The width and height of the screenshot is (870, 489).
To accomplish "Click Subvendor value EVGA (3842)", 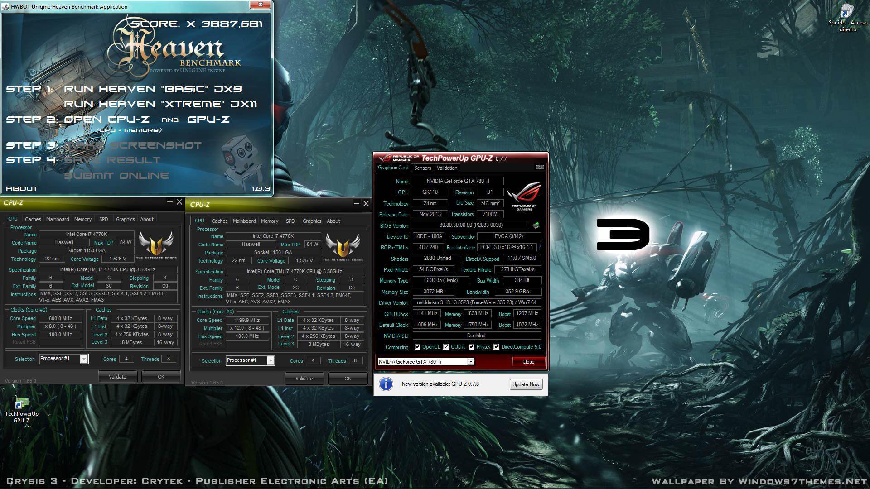I will pos(509,236).
